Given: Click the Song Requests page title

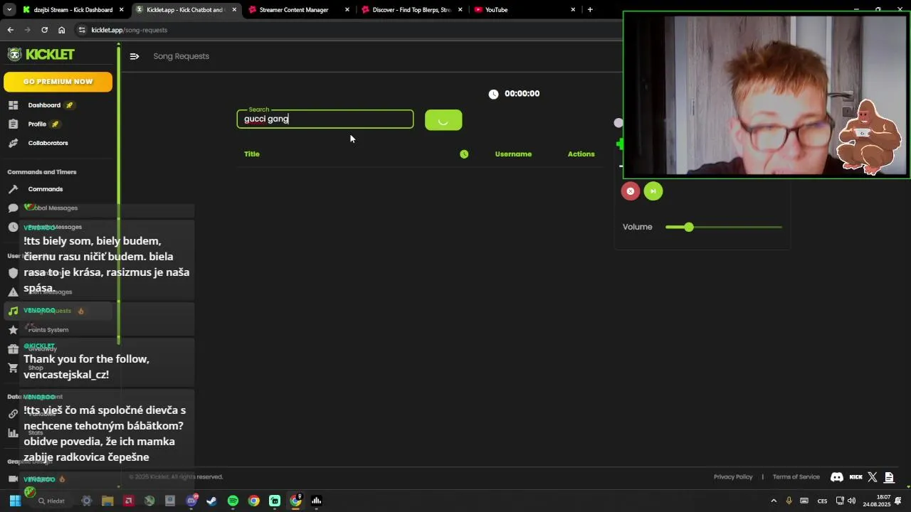Looking at the screenshot, I should tap(181, 56).
